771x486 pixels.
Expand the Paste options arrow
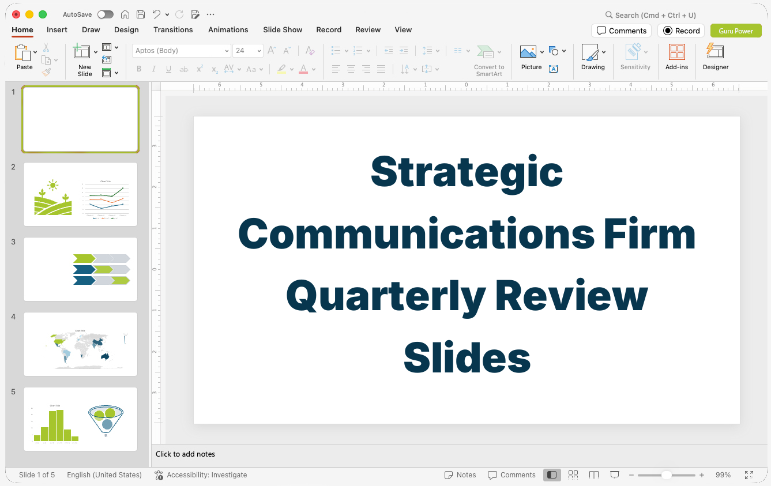pos(36,52)
